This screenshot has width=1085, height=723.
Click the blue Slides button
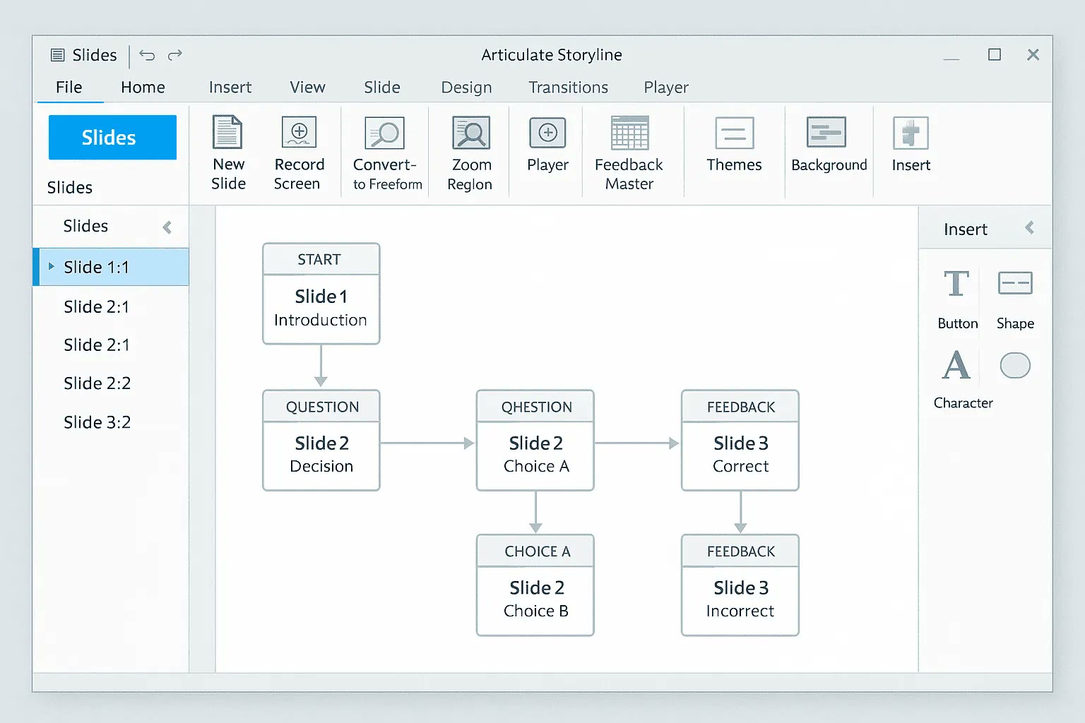click(112, 137)
